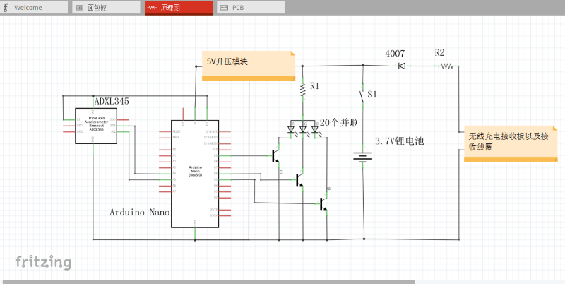The image size is (565, 284).
Task: Select the R2 resistor symbol
Action: (x=446, y=66)
